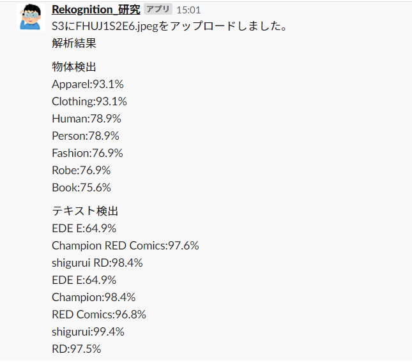Click the Book:75.6% result line
The height and width of the screenshot is (363, 412).
(81, 187)
